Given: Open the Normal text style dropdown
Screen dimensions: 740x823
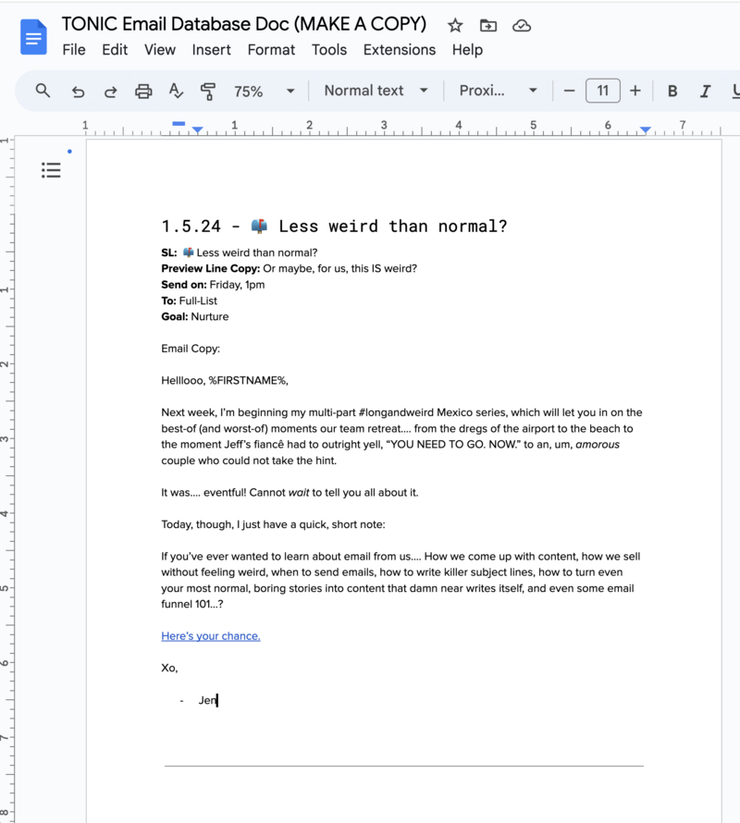Looking at the screenshot, I should pyautogui.click(x=376, y=91).
